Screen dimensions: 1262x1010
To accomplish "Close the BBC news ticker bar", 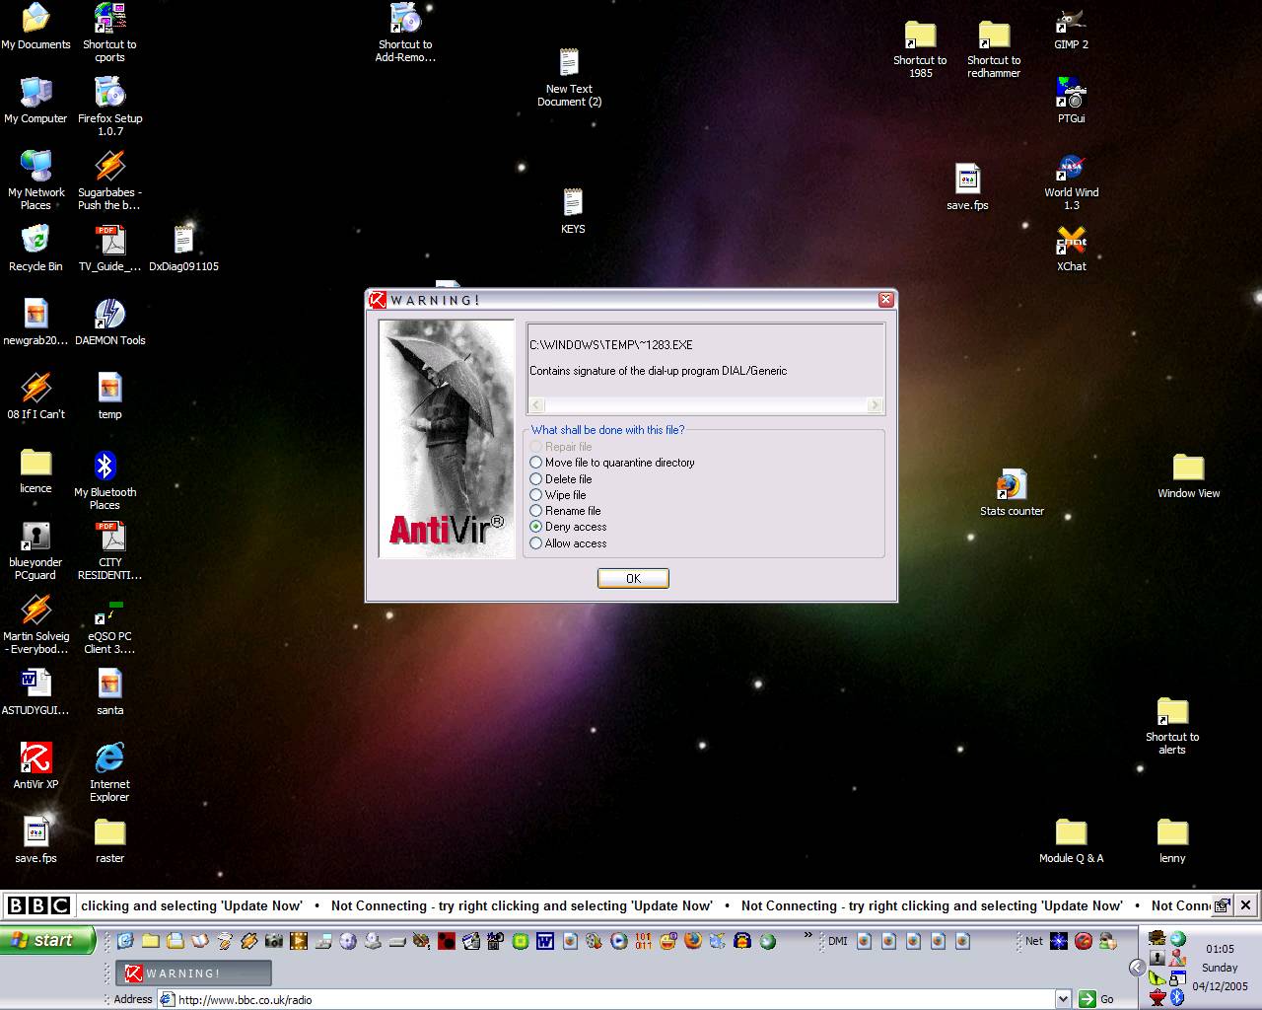I will click(1246, 904).
